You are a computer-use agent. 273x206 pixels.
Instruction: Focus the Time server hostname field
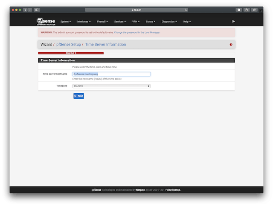coord(111,74)
